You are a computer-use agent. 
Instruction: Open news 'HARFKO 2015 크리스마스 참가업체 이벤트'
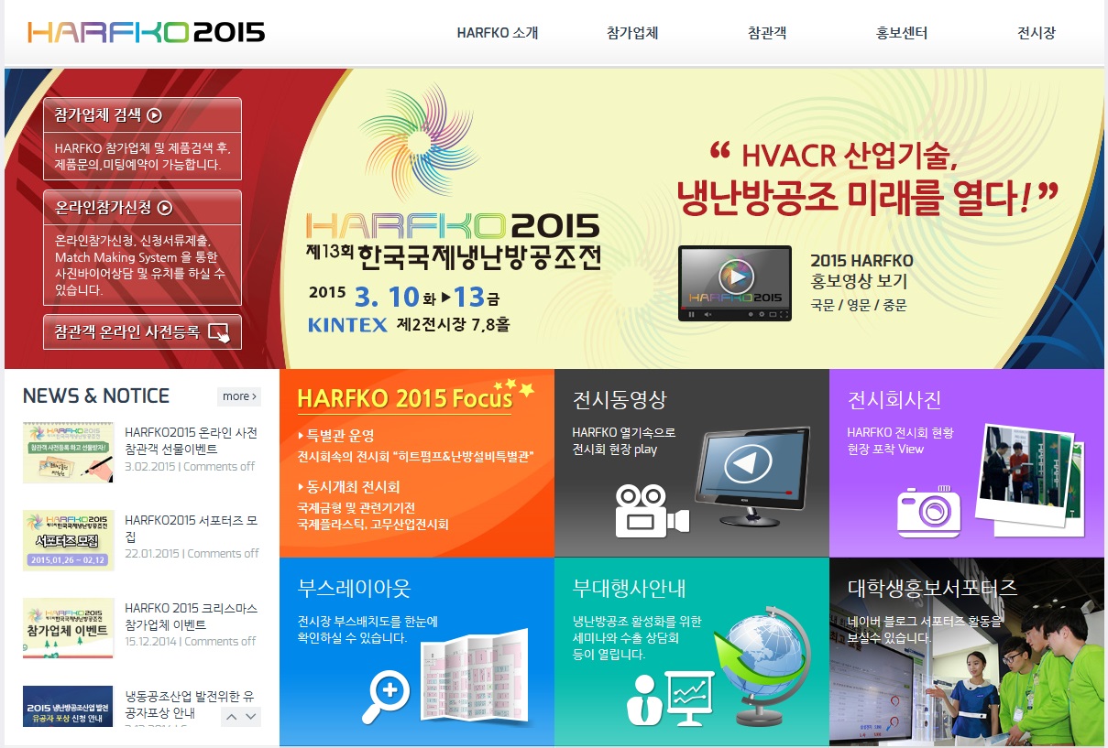click(x=192, y=616)
